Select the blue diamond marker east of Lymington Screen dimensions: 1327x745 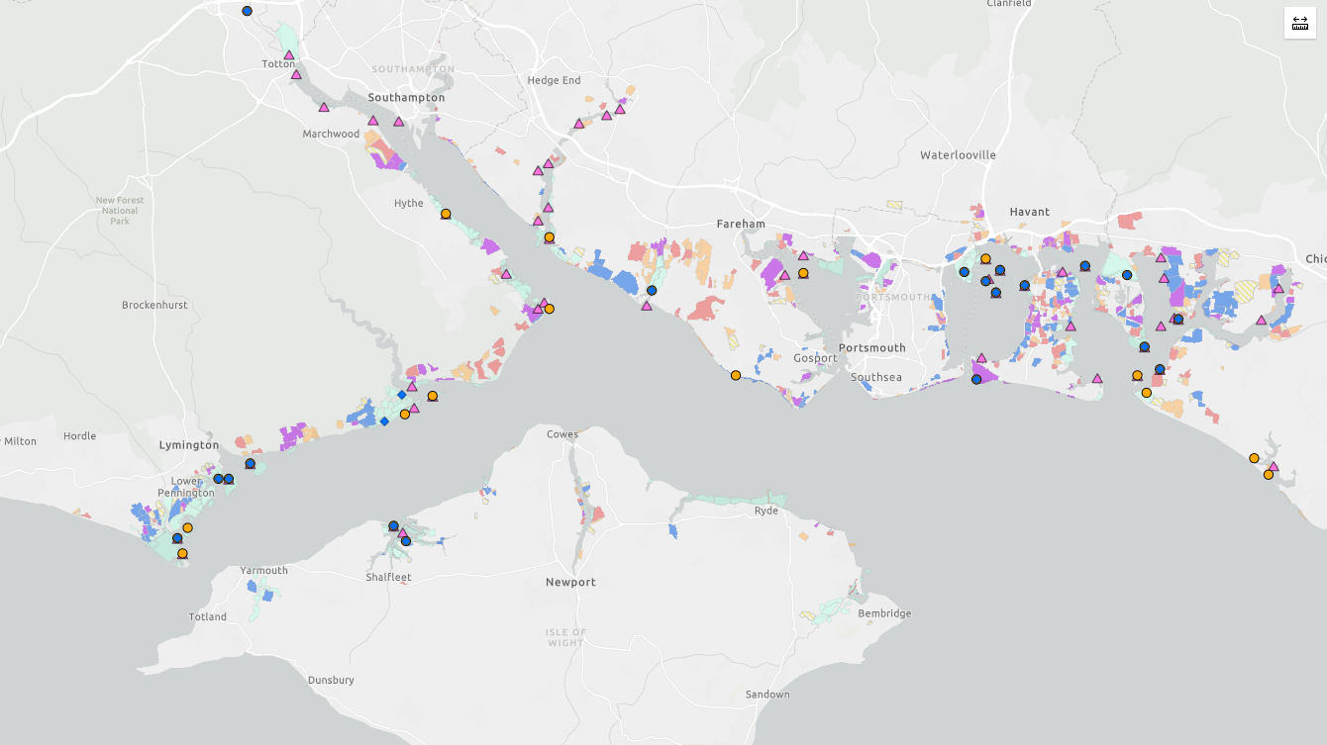[385, 419]
